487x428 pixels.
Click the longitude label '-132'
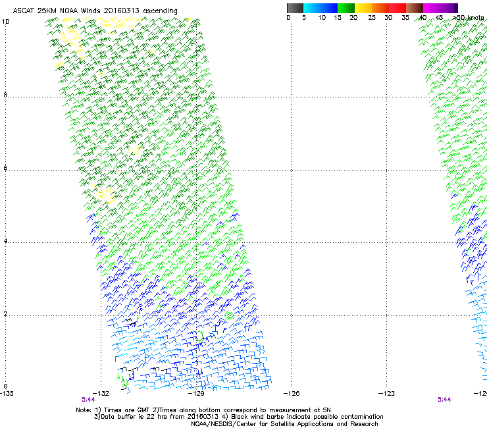pos(101,394)
